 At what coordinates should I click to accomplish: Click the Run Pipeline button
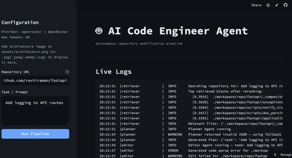point(36,134)
